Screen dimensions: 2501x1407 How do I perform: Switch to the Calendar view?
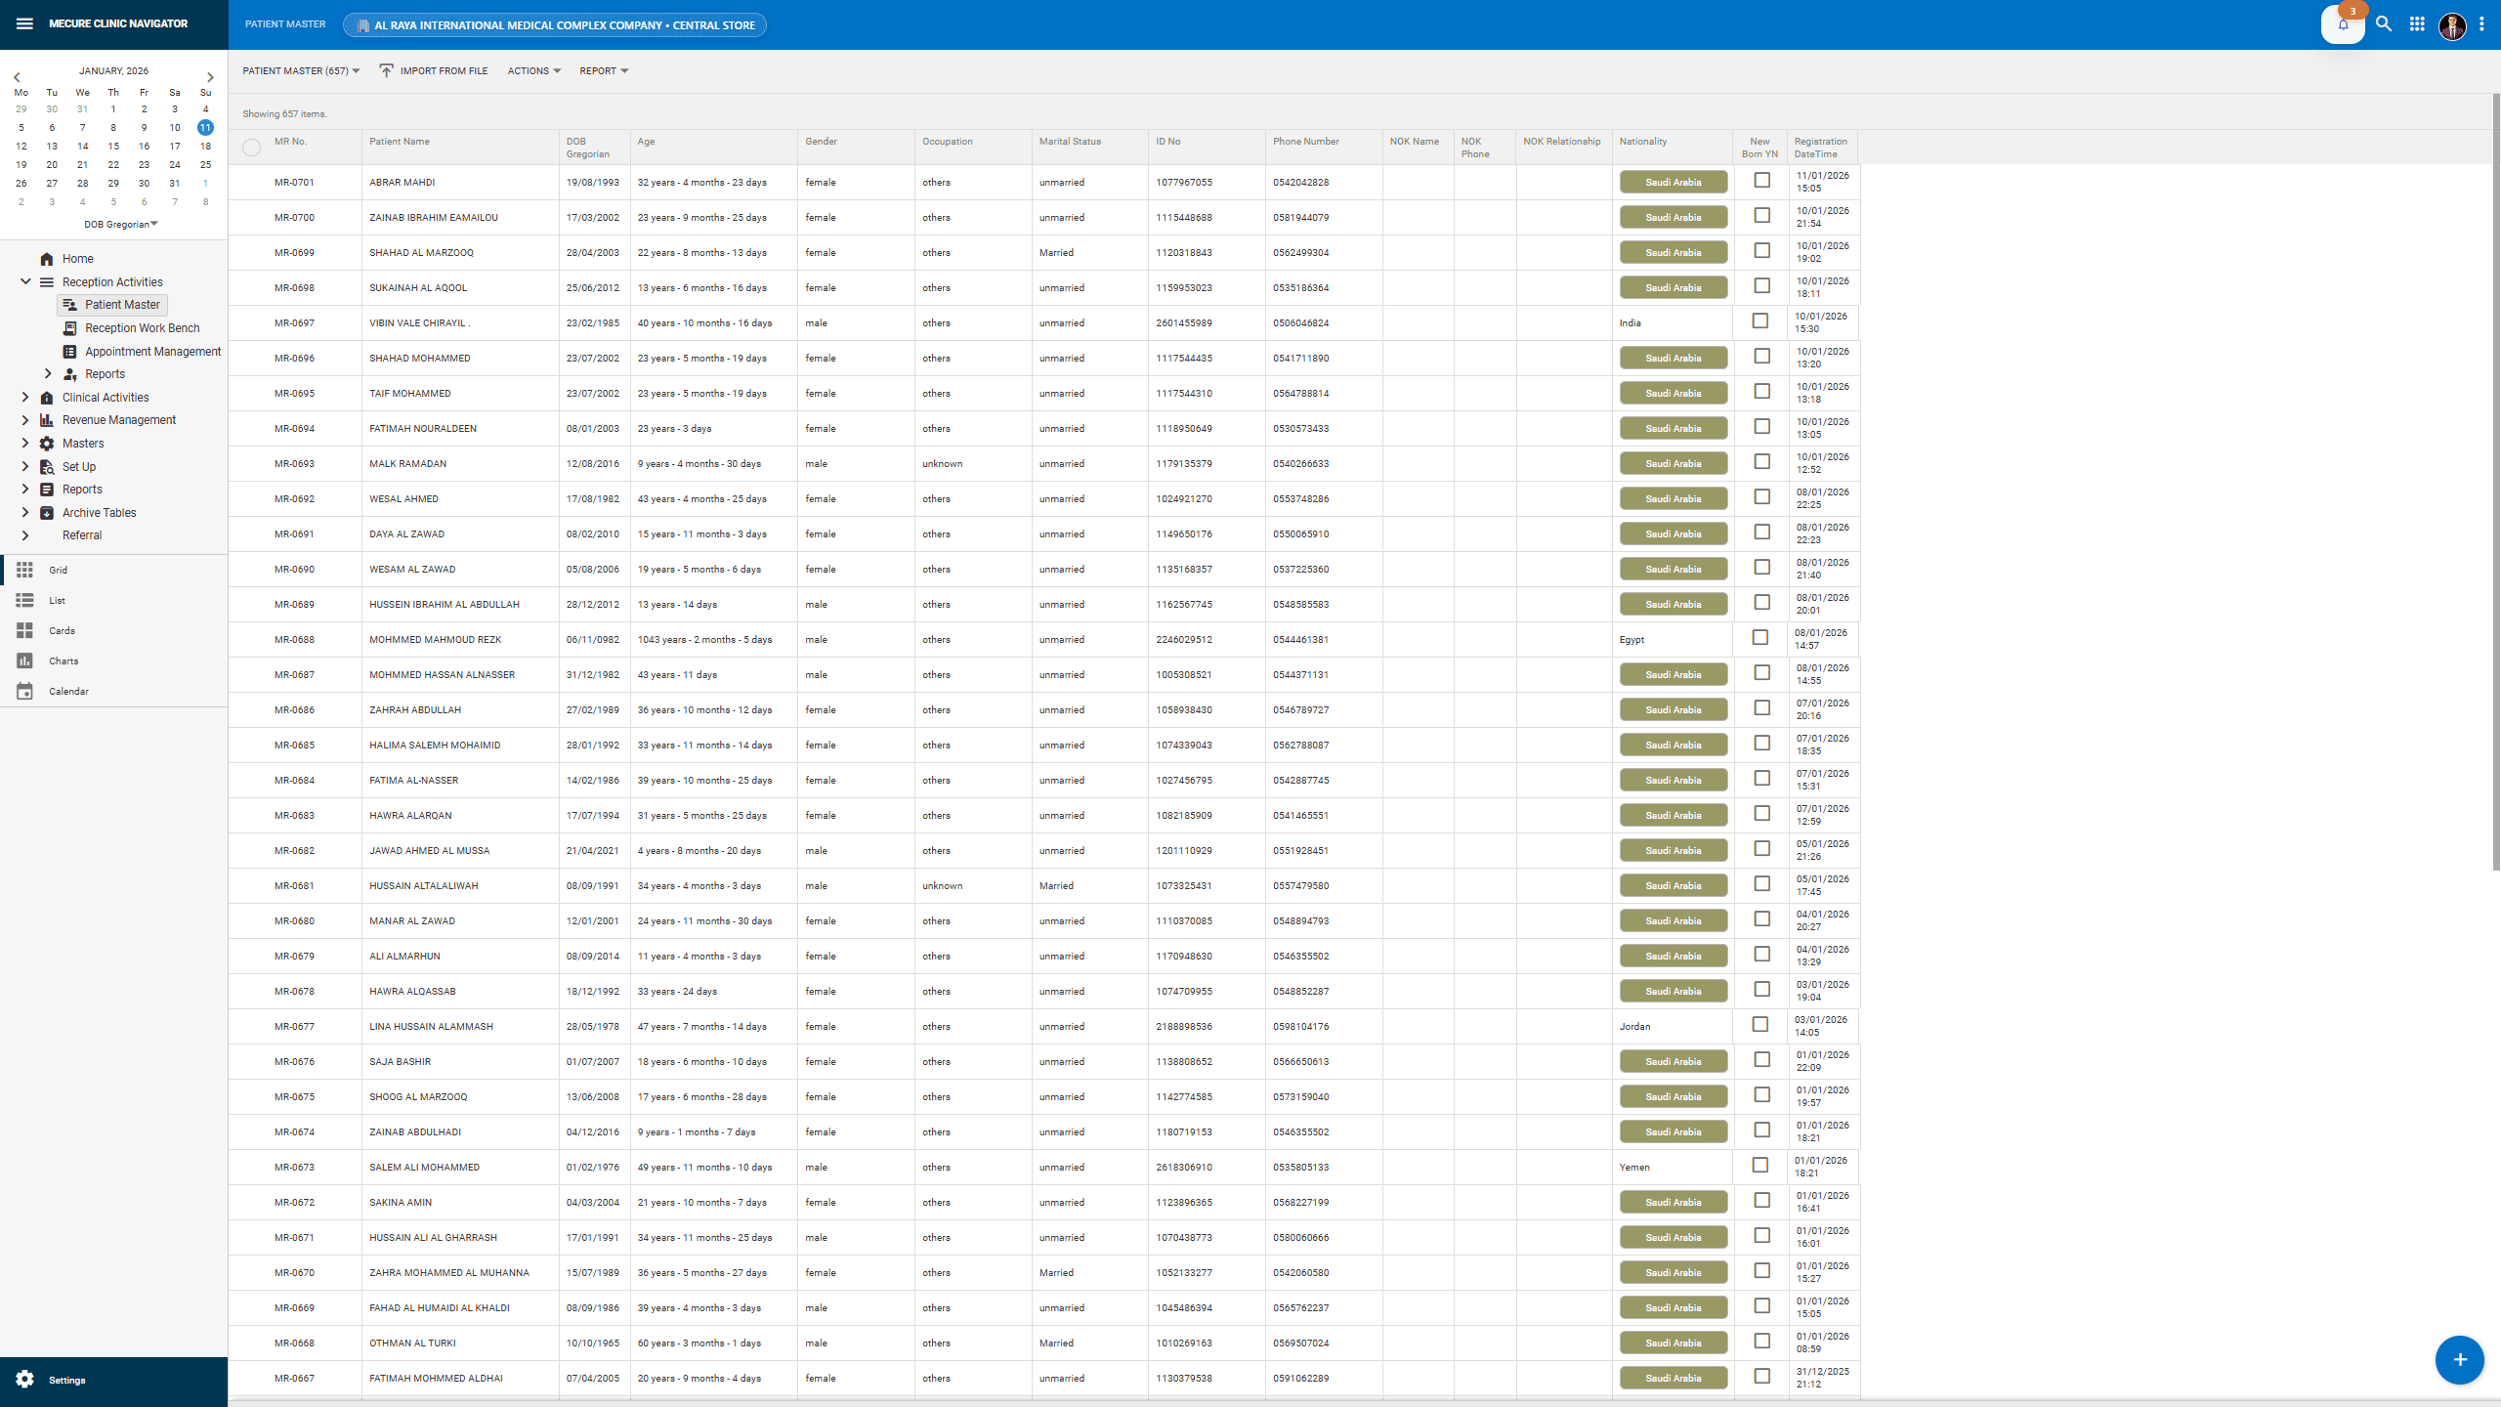click(68, 691)
